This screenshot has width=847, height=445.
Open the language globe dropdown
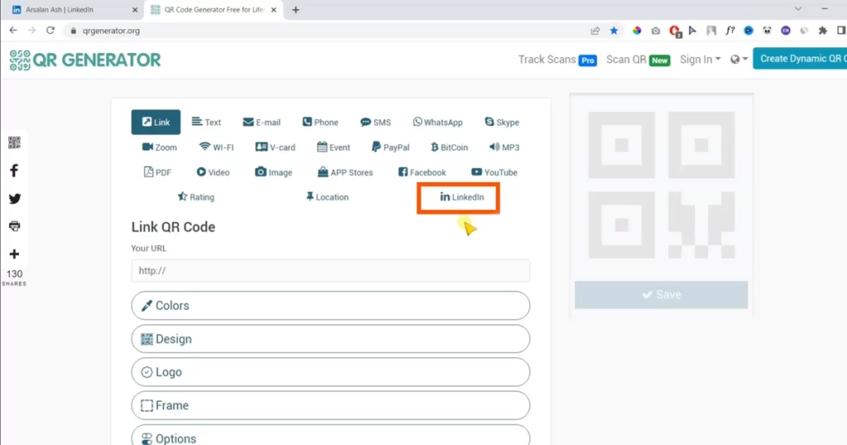[739, 60]
